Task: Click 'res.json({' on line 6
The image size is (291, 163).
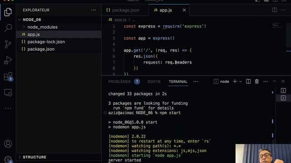Action: pos(145,56)
